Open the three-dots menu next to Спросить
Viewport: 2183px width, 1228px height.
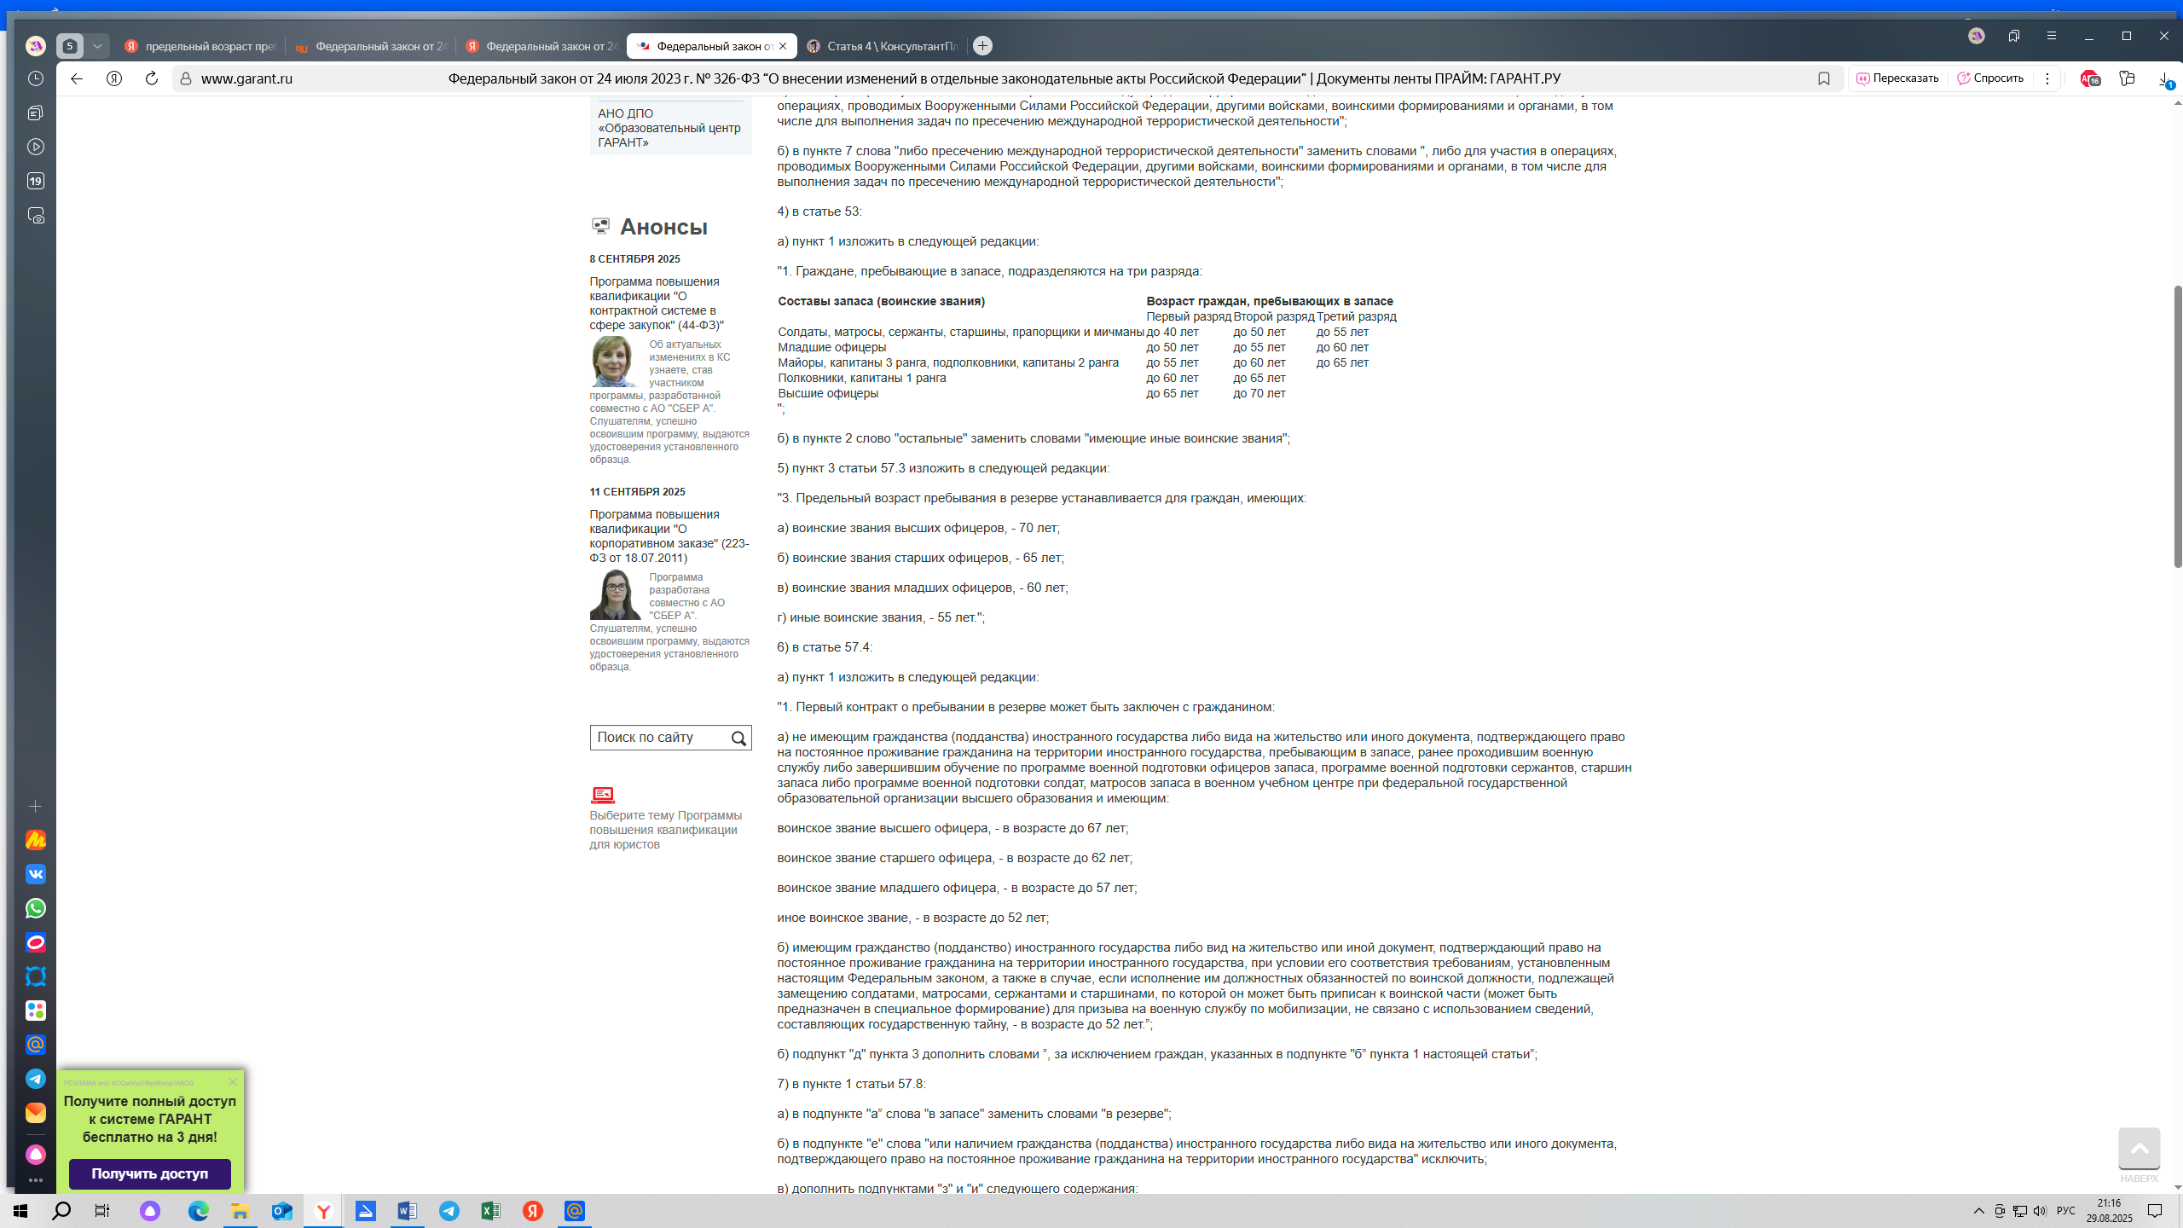tap(2047, 78)
